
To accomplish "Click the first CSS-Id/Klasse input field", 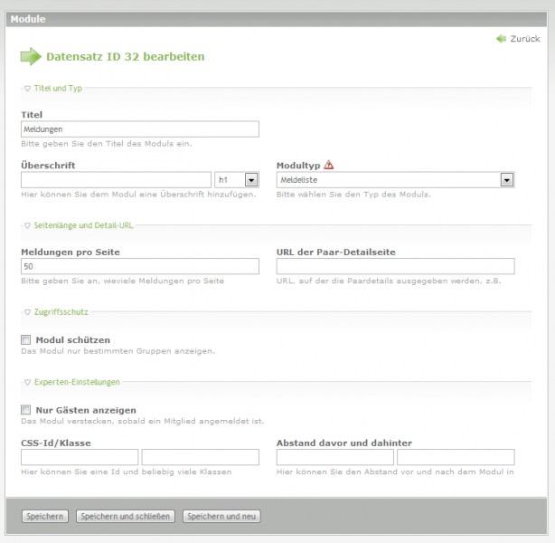I will click(80, 457).
